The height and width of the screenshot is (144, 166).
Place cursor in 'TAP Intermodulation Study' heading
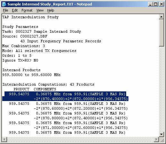coord(31,17)
